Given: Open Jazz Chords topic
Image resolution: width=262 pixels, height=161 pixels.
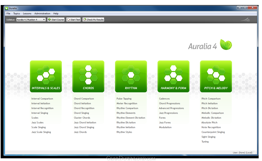Looking at the screenshot, I should coord(80,132).
